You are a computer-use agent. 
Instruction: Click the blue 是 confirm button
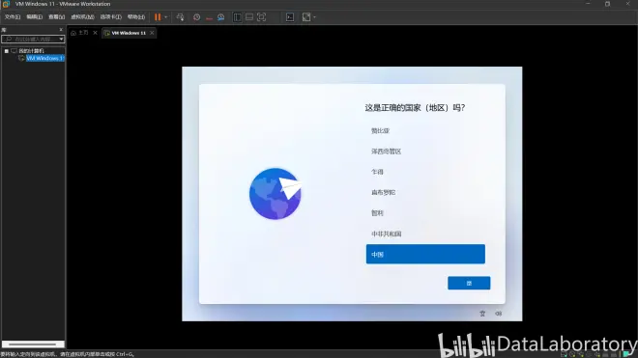click(x=469, y=284)
